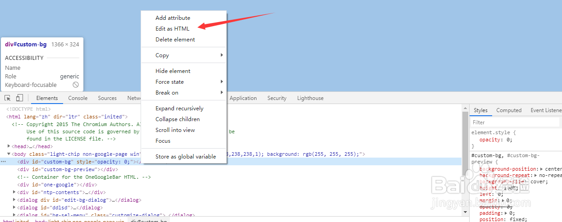Select Scroll into view menu entry
The width and height of the screenshot is (562, 222).
[x=184, y=130]
